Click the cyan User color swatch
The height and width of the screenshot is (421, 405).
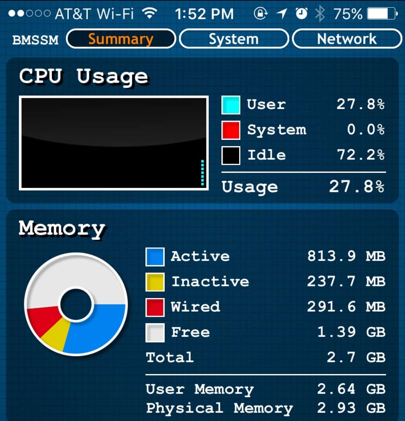click(231, 105)
